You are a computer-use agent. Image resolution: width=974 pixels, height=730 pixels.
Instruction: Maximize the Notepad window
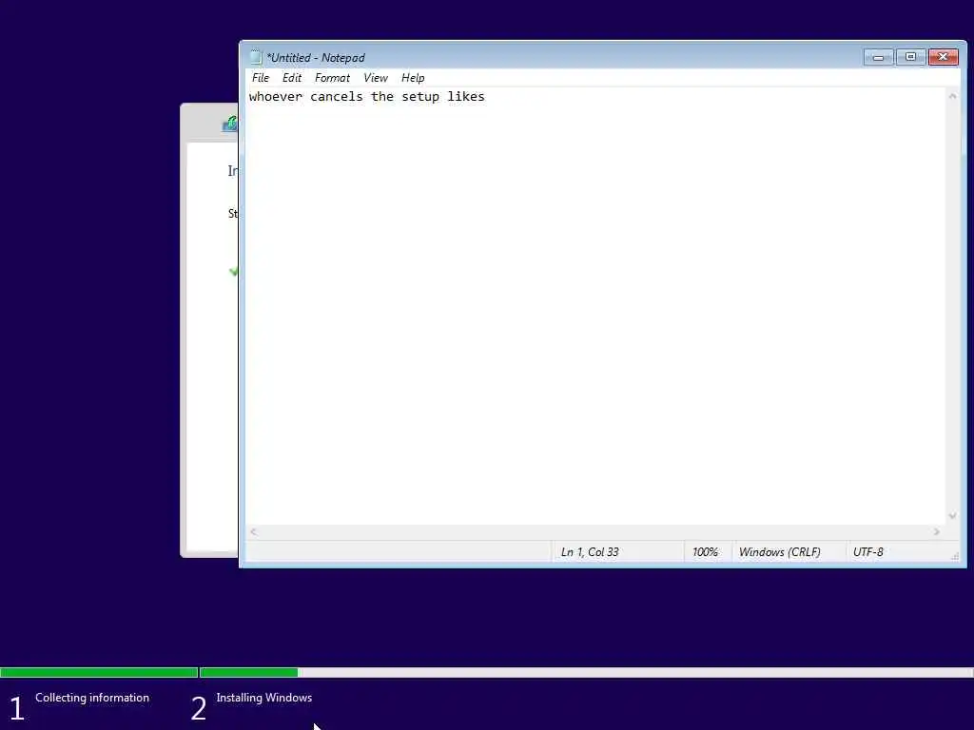pyautogui.click(x=910, y=57)
